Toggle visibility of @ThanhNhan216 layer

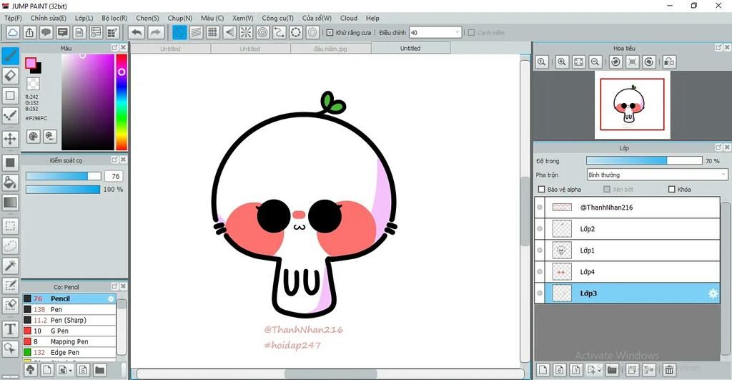[x=540, y=207]
